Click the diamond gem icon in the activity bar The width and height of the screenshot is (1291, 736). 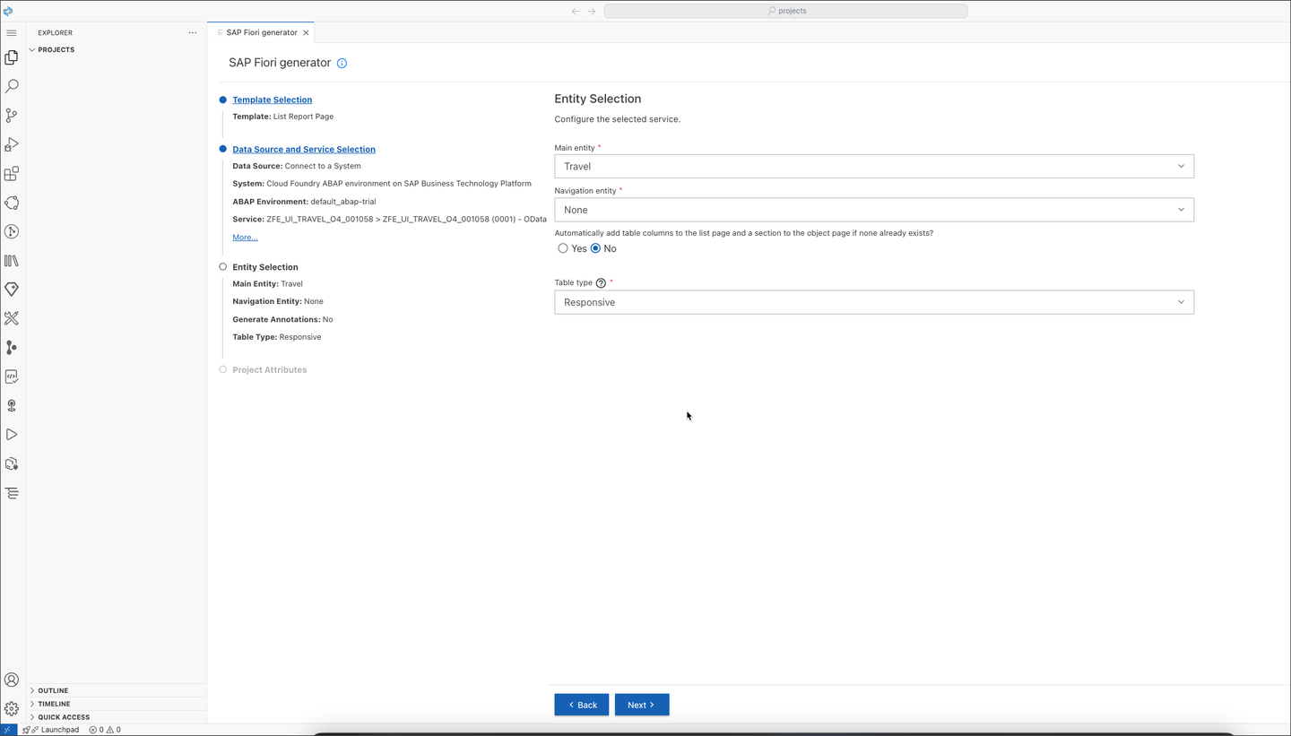[12, 290]
